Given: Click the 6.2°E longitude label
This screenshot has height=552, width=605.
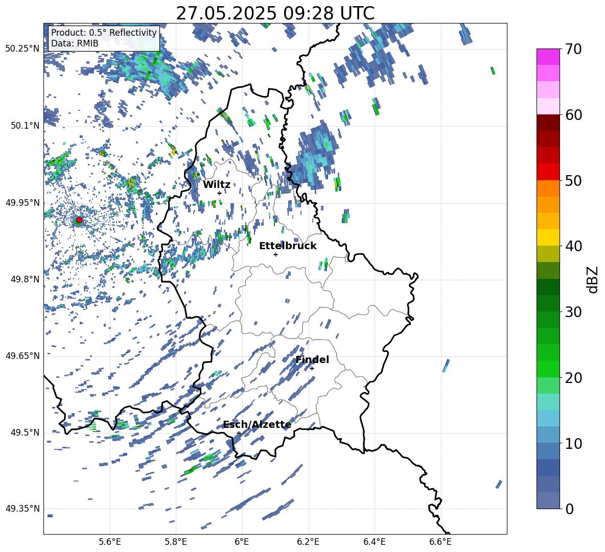Looking at the screenshot, I should 308,542.
